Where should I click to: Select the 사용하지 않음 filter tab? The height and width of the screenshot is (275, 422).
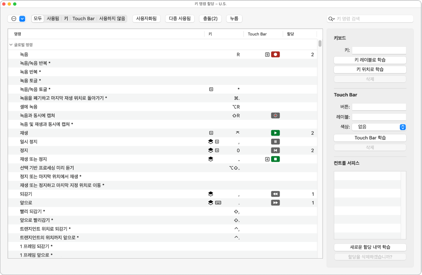coord(112,19)
